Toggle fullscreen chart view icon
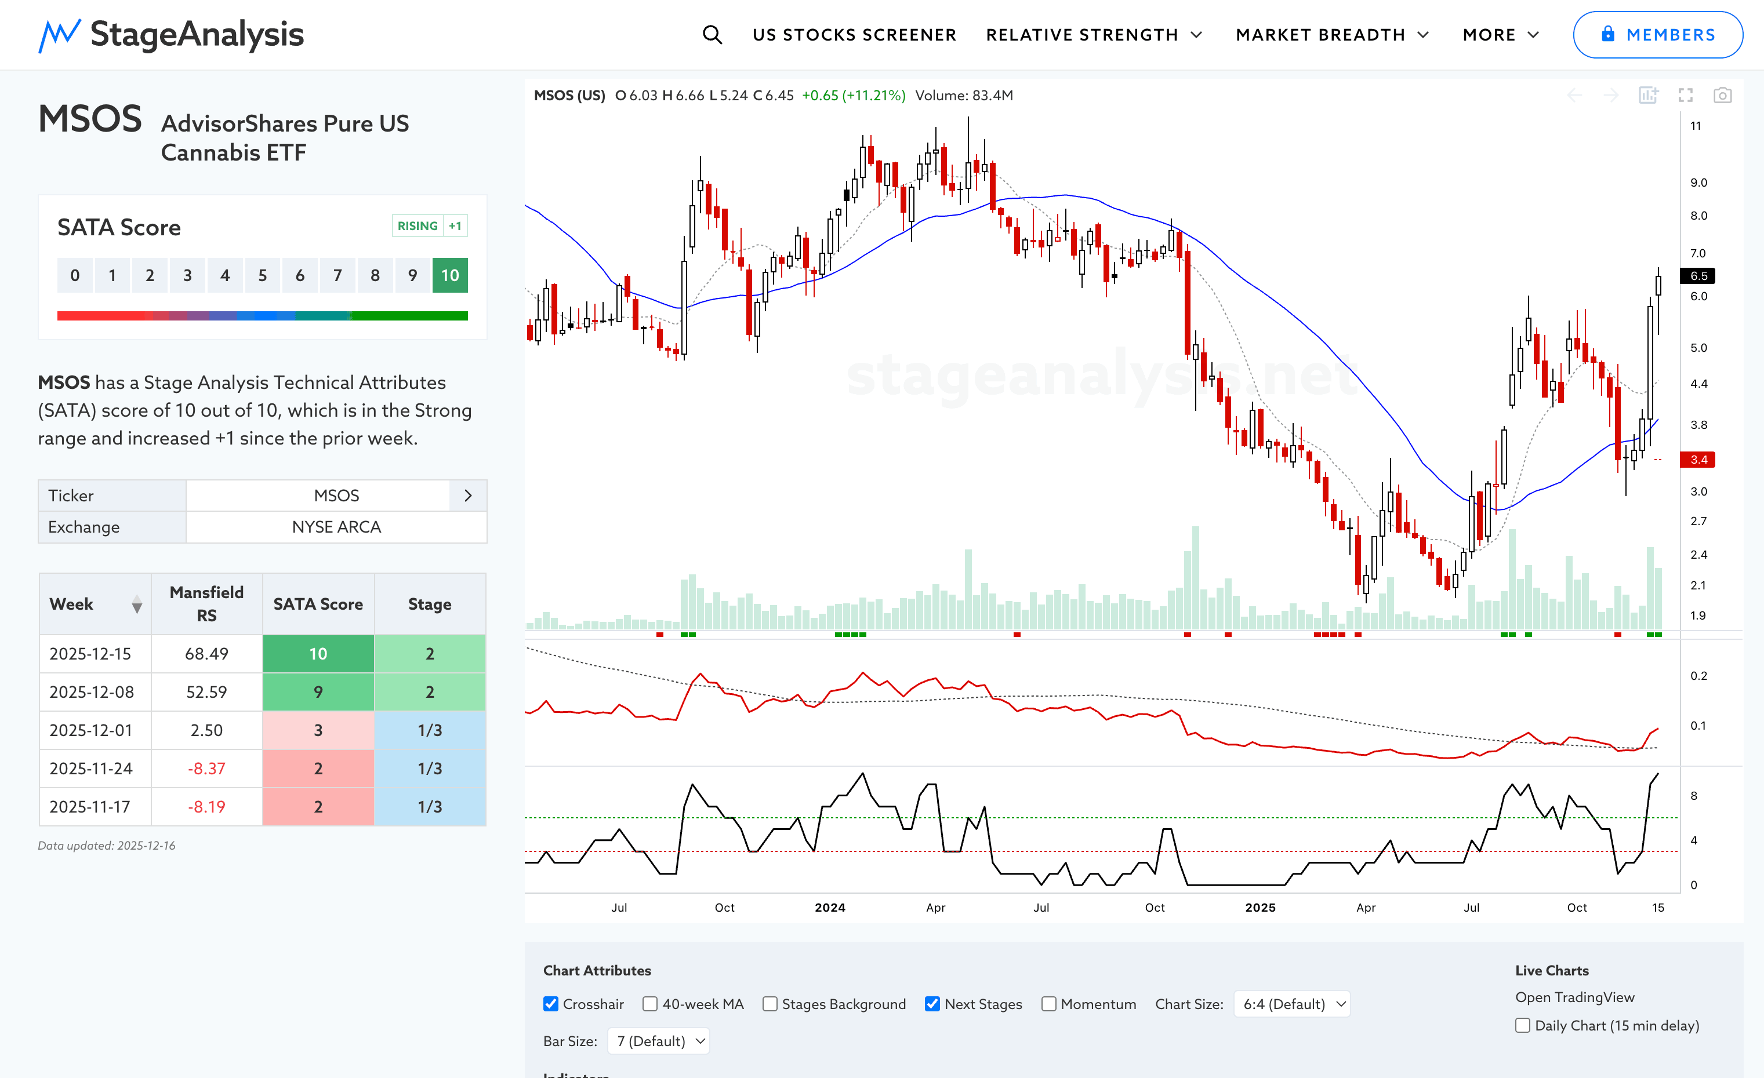 [1685, 95]
